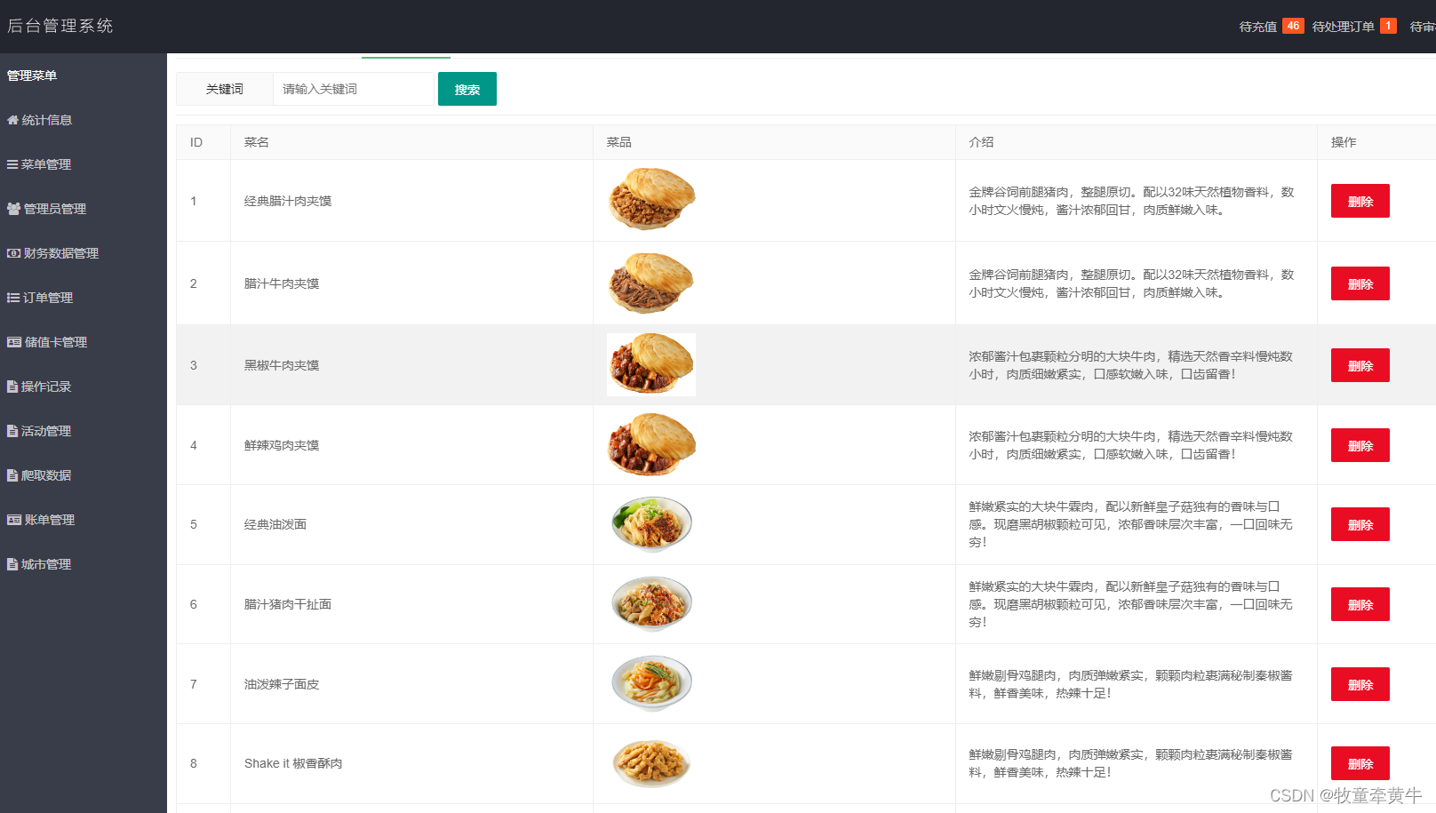Remove 经典油泼面 using 删除 button
This screenshot has height=813, width=1436.
click(x=1360, y=524)
